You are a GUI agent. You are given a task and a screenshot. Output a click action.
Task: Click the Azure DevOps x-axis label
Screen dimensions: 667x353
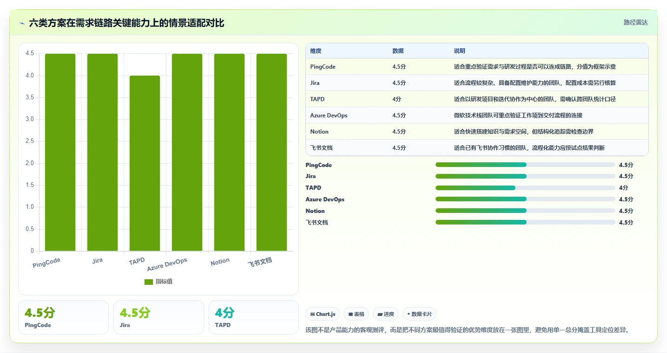(167, 264)
